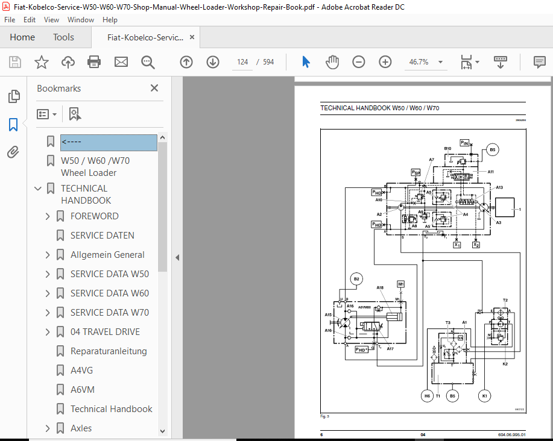Click the Save file icon
The height and width of the screenshot is (441, 553).
click(x=15, y=62)
